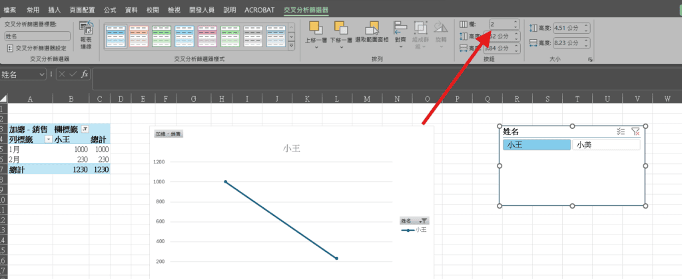Select 小美 in the slicer

pos(606,145)
